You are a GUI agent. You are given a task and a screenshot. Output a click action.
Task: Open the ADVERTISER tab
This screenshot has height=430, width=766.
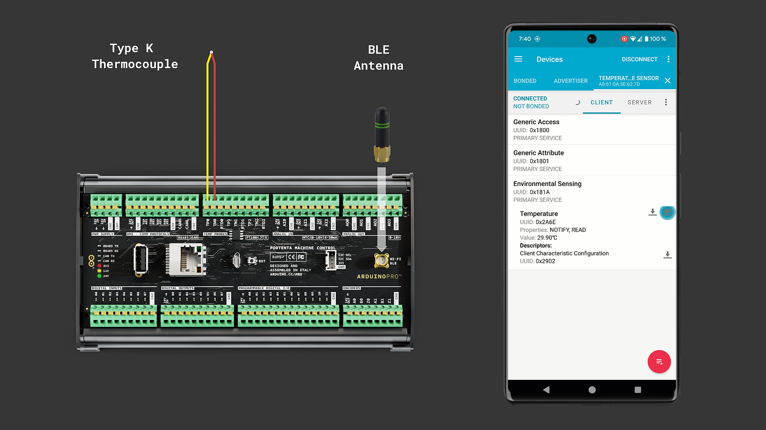pyautogui.click(x=570, y=81)
